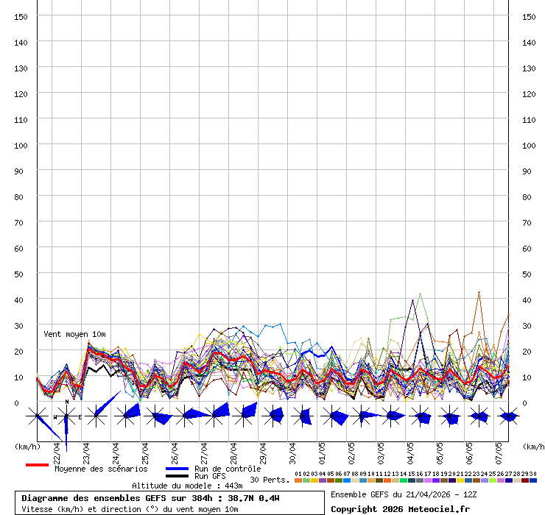Click the green peak near 04/05

420,294
